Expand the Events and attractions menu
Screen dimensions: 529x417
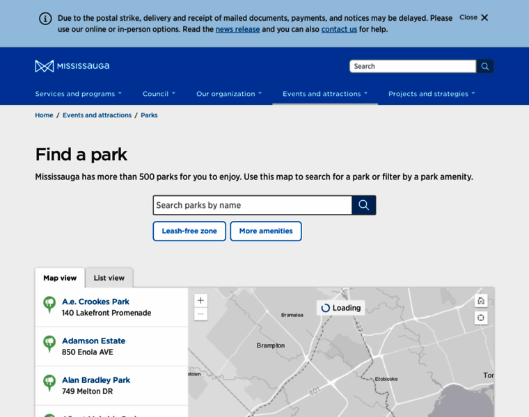325,94
